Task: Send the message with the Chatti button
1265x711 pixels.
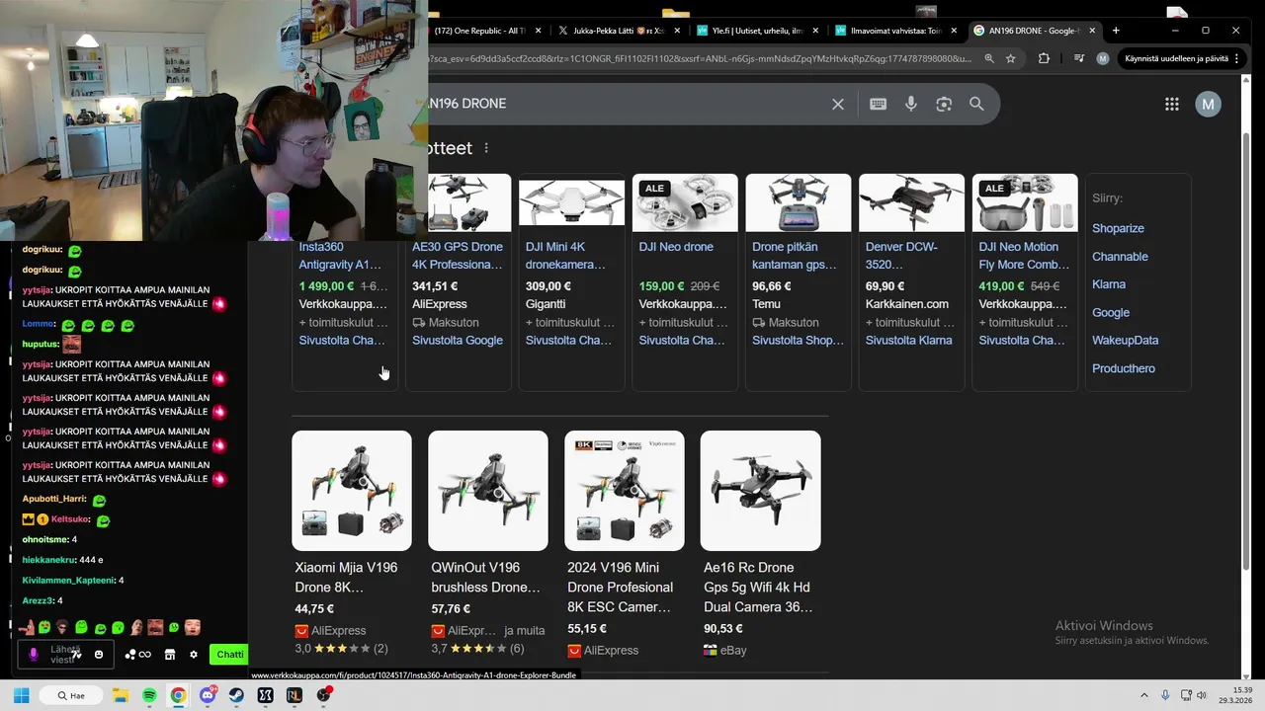Action: 229,654
